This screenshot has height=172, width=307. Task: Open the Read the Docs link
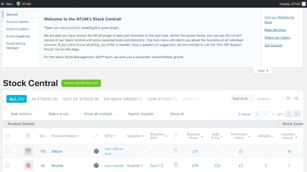(x=275, y=30)
